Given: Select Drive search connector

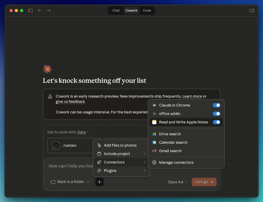Looking at the screenshot, I should pyautogui.click(x=186, y=134).
